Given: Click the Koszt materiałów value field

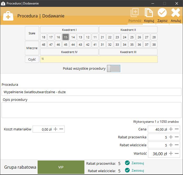Looking at the screenshot, I should click(49, 129).
